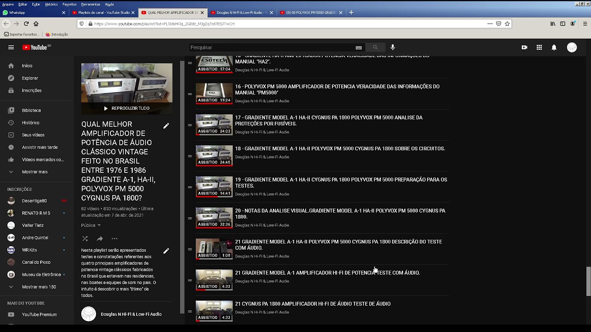Image resolution: width=591 pixels, height=332 pixels.
Task: Open the playlist privacy dropdown Pública
Action: tap(91, 225)
